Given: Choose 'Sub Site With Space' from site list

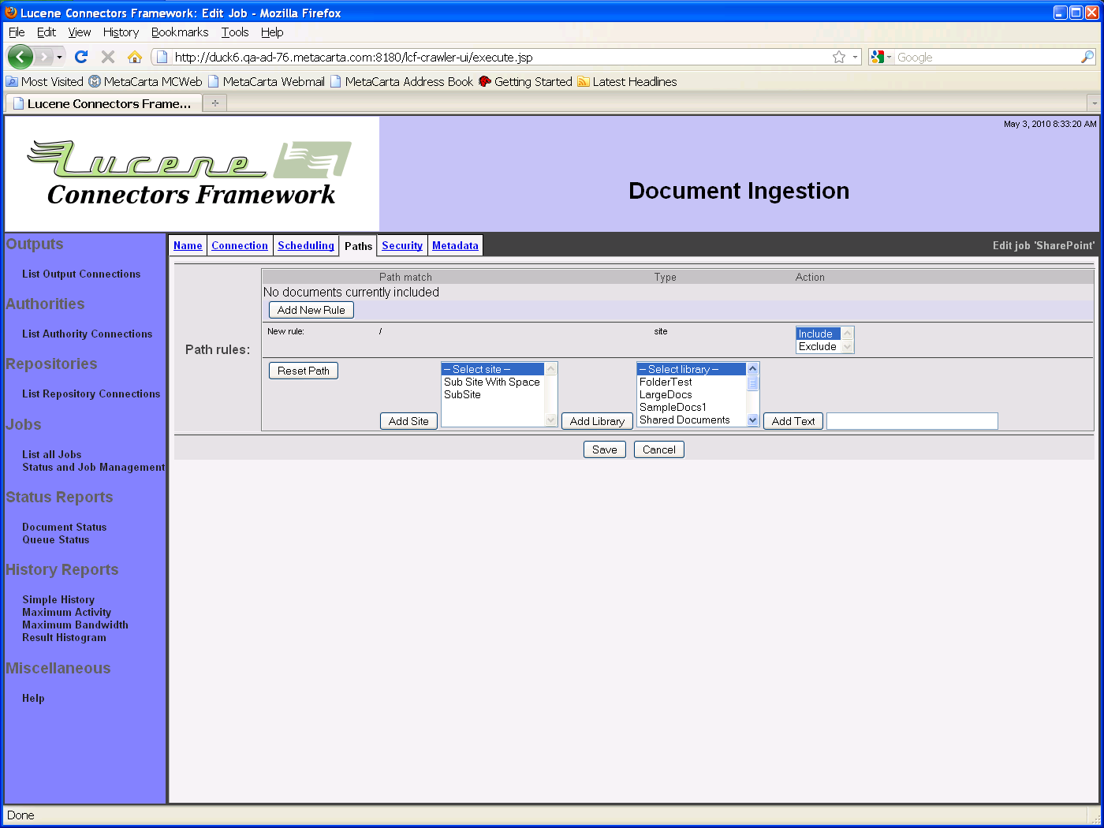Looking at the screenshot, I should (x=491, y=382).
